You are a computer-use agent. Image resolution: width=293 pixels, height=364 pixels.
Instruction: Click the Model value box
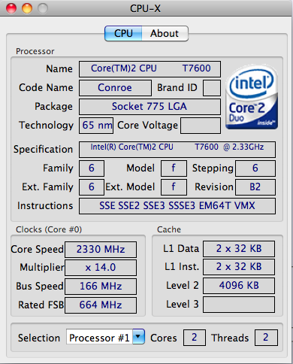(174, 168)
